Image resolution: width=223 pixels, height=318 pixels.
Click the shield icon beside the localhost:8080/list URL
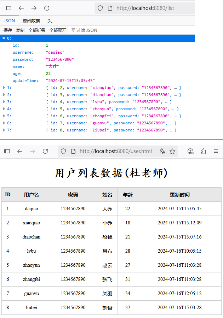point(100,8)
